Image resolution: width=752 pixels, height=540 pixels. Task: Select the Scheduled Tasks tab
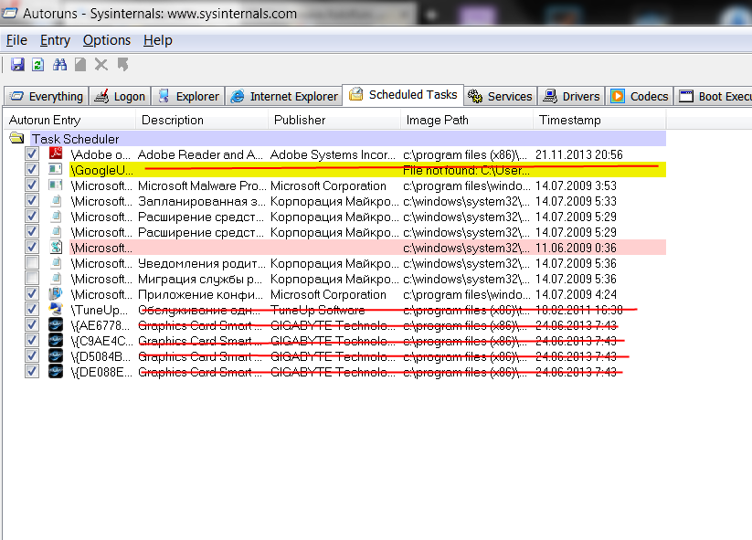(403, 94)
